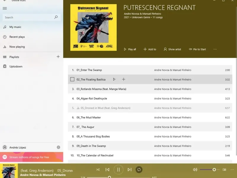Select 05_Droned in Mud track row

[x=150, y=108]
